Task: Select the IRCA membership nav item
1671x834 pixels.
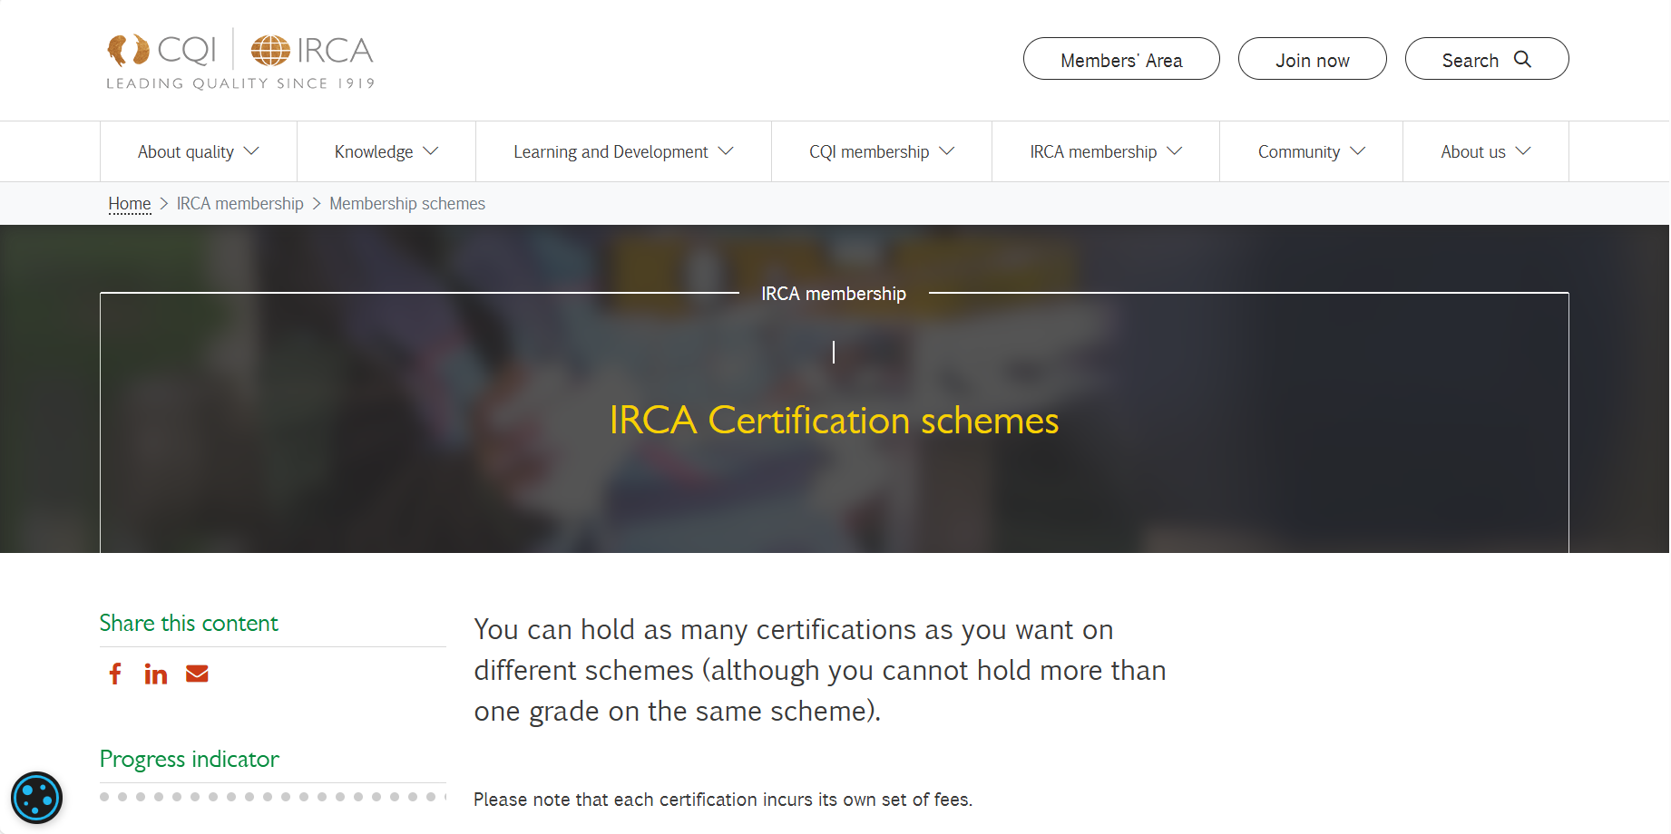Action: click(1105, 151)
